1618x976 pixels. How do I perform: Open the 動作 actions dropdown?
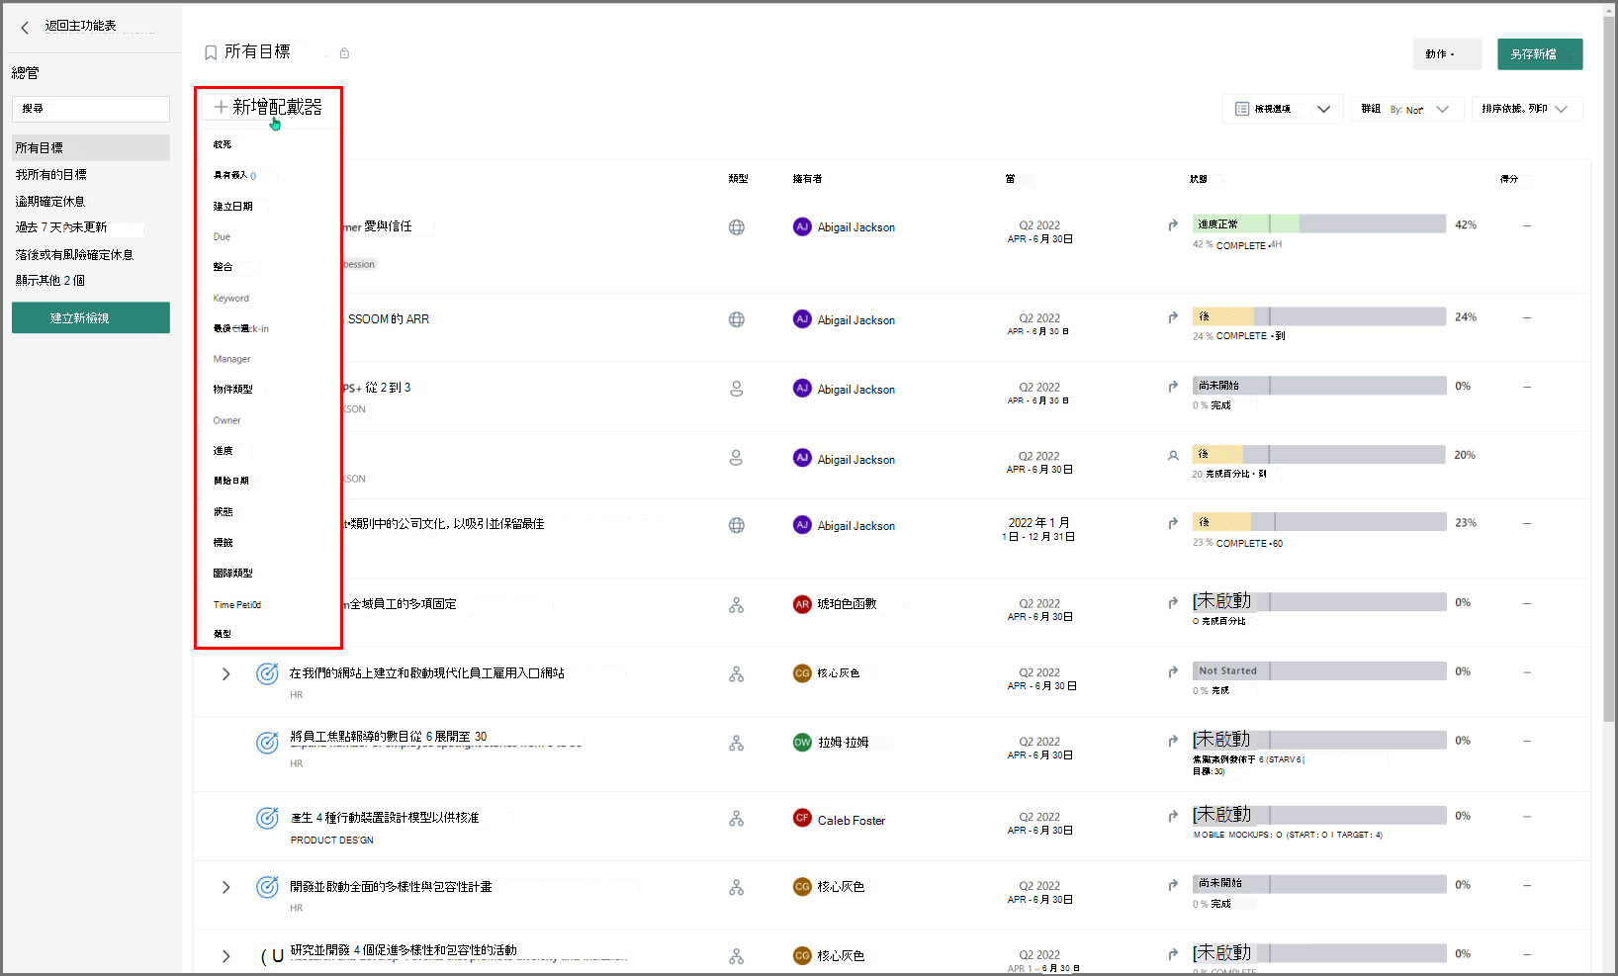point(1447,54)
